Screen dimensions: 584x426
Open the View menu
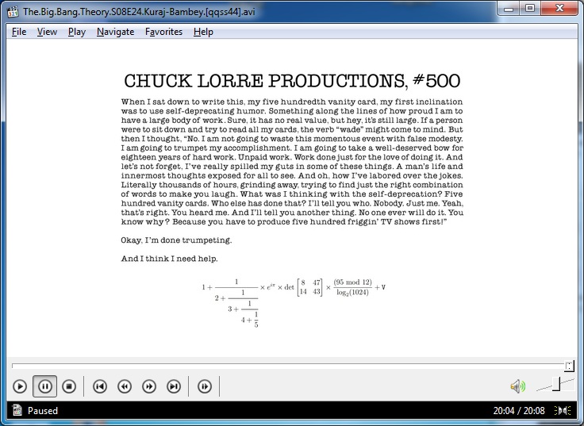(47, 32)
